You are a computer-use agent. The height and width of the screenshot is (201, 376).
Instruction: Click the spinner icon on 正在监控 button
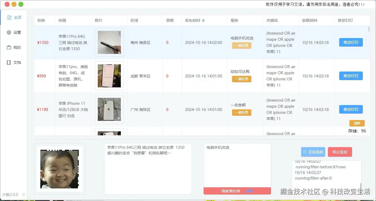pyautogui.click(x=305, y=152)
